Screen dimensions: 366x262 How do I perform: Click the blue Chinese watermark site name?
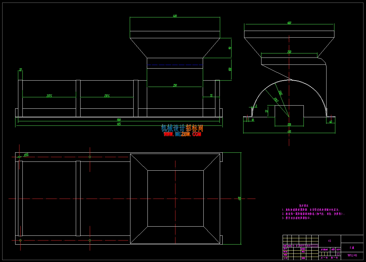click(x=182, y=128)
